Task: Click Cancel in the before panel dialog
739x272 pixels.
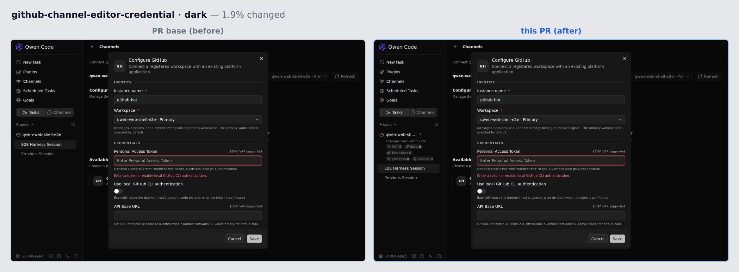Action: [235, 239]
